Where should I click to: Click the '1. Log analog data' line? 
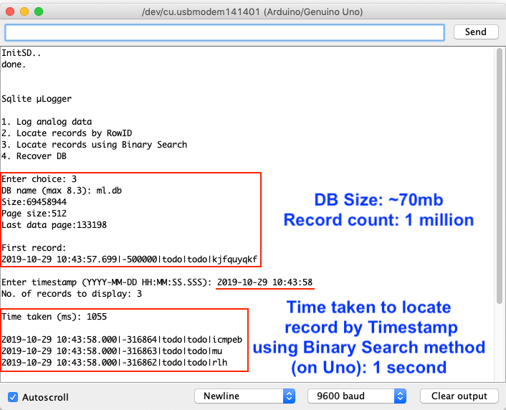47,122
